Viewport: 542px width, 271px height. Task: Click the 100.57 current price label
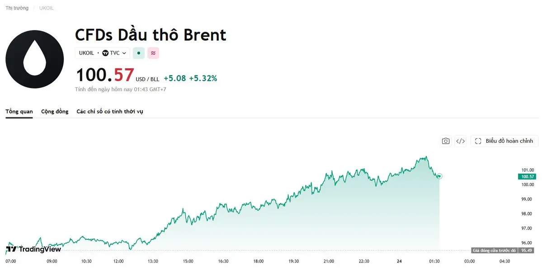click(528, 177)
